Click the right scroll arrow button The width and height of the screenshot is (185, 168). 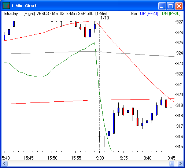tap(180, 163)
